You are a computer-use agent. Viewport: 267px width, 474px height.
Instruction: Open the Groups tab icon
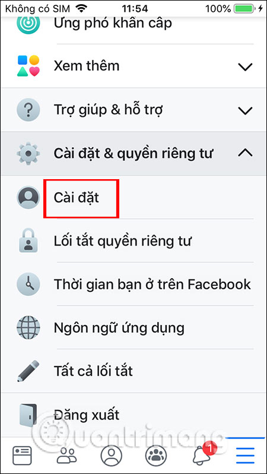[x=155, y=455]
